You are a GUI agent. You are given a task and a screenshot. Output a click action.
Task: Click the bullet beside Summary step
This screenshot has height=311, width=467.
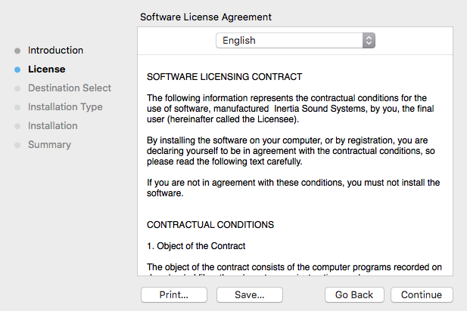(17, 145)
